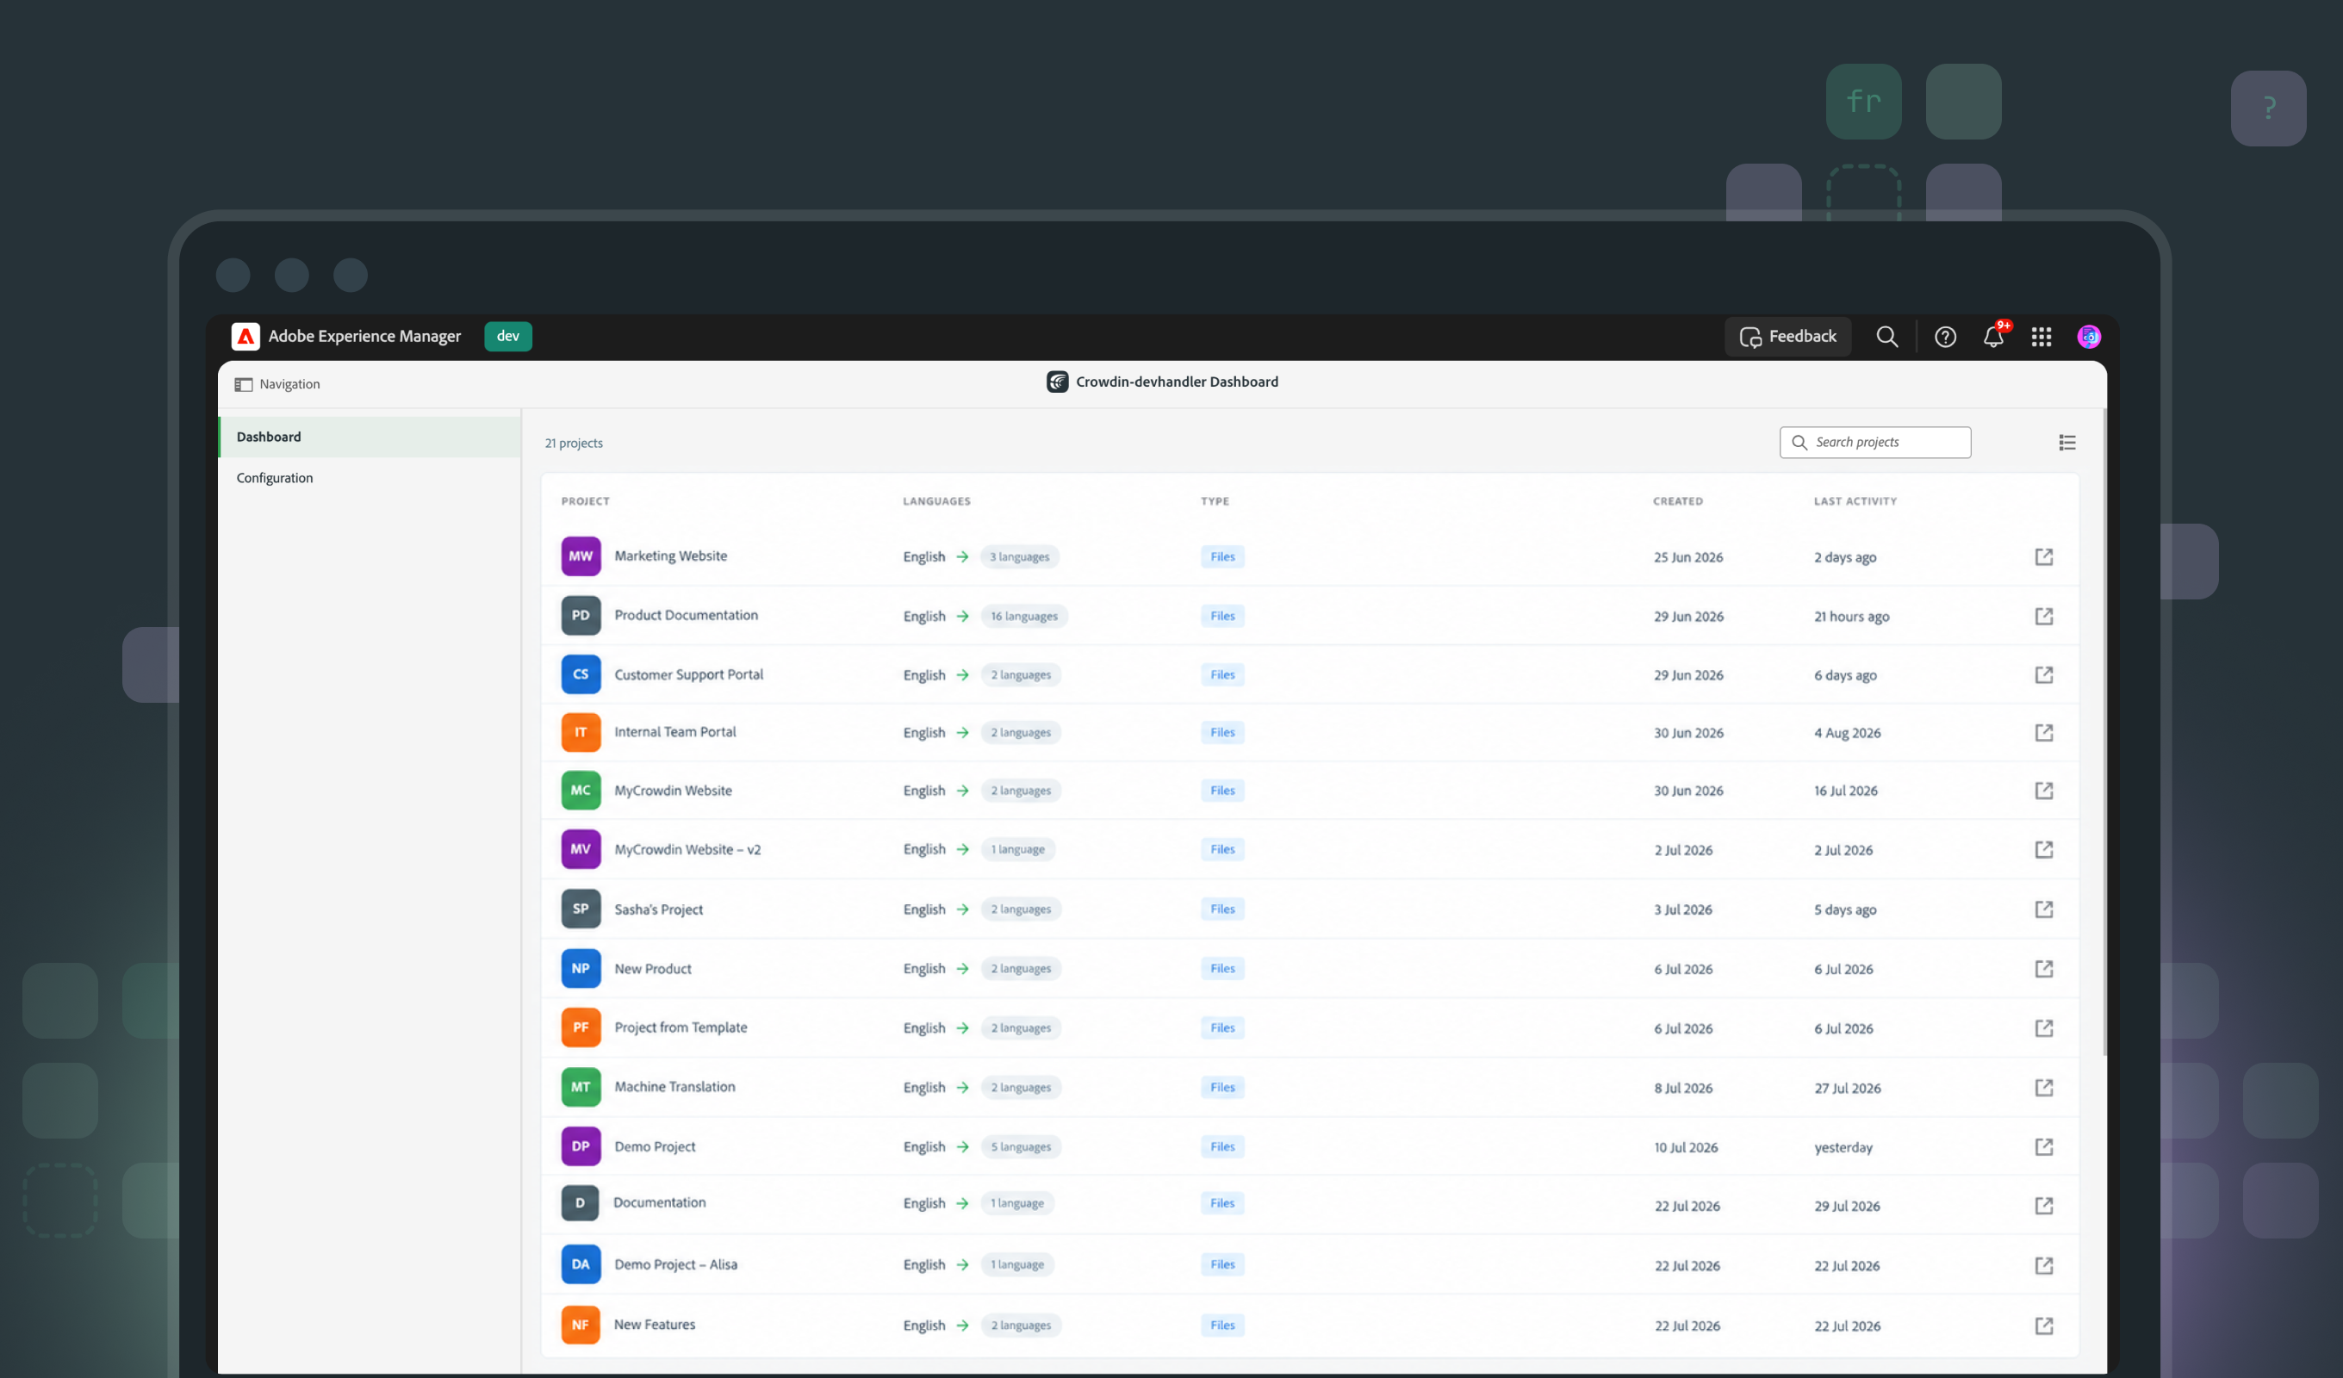2343x1378 pixels.
Task: Click the 3 languages badge
Action: pyautogui.click(x=1019, y=557)
